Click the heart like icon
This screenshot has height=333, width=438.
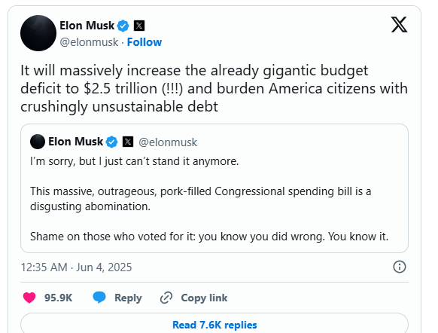(29, 298)
